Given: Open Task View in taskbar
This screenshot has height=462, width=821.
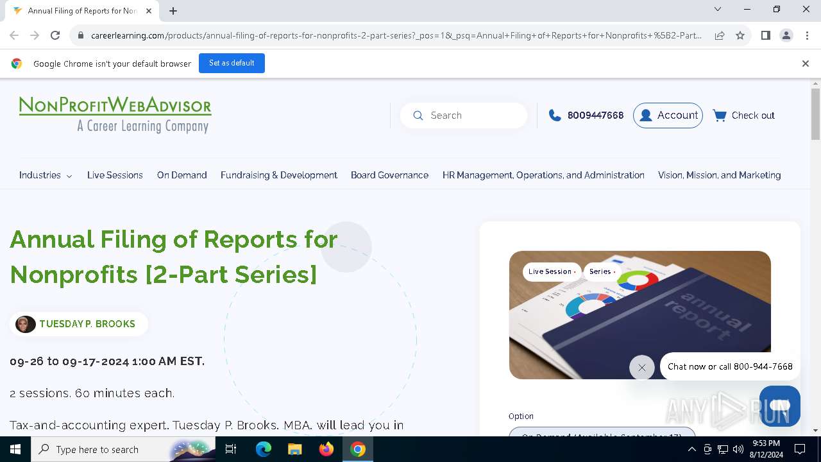Looking at the screenshot, I should point(231,449).
